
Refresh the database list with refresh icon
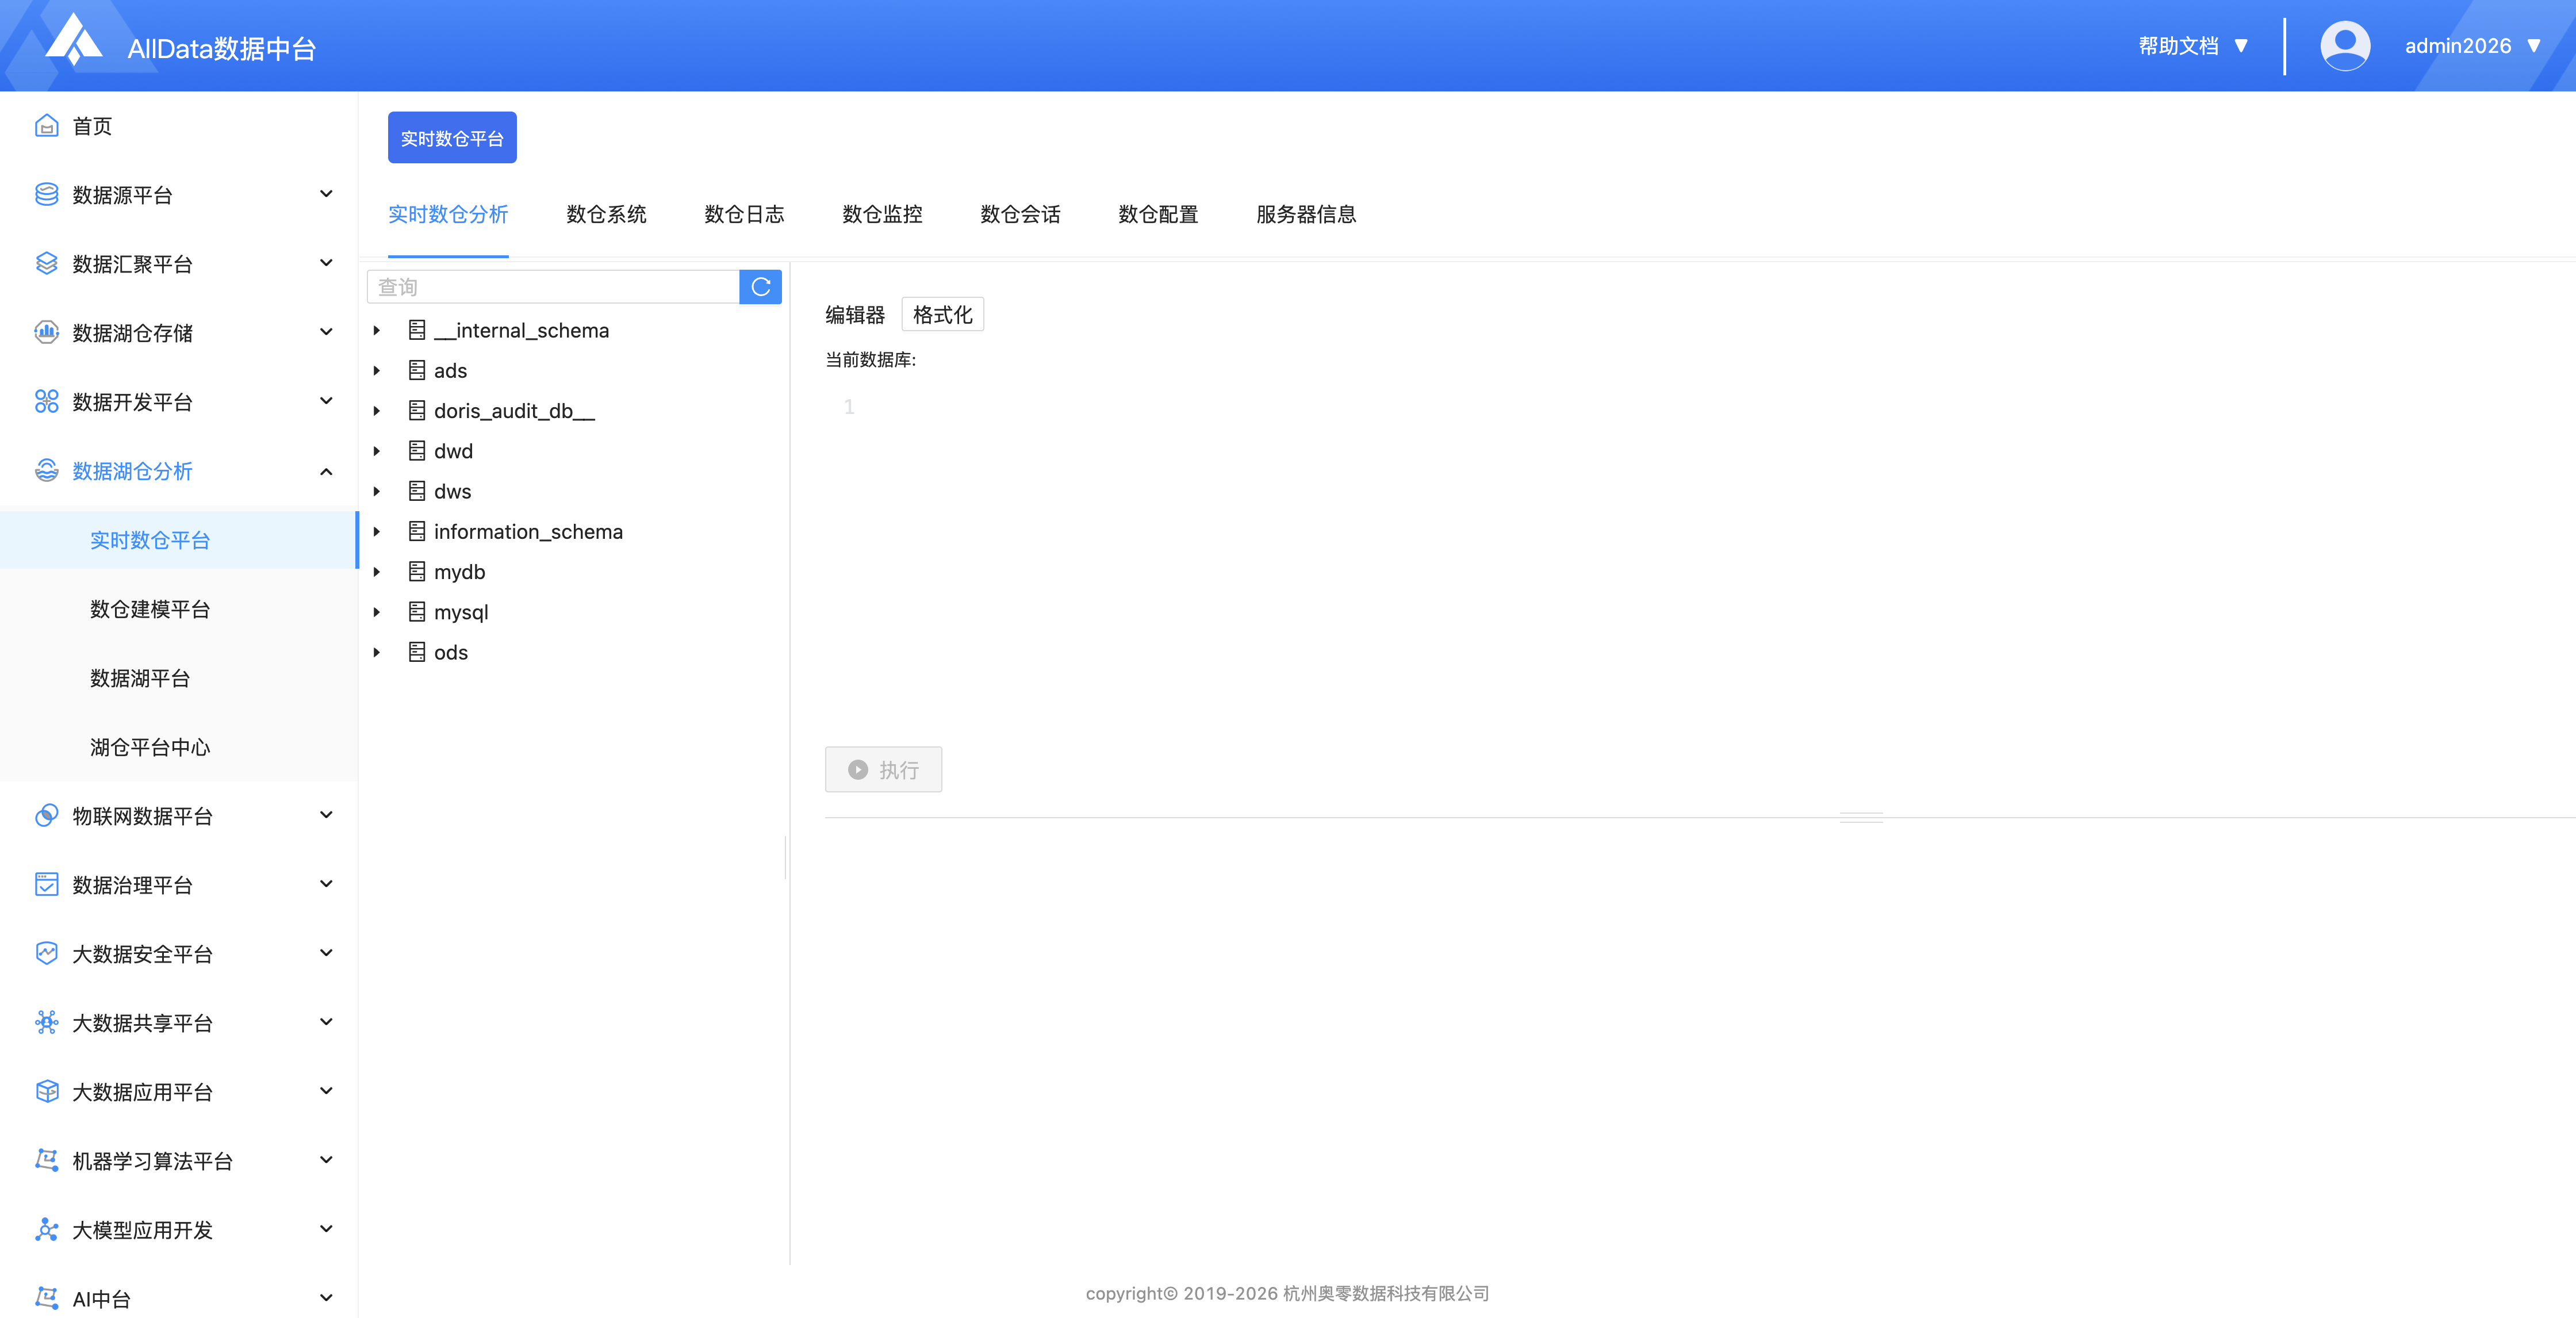coord(760,287)
